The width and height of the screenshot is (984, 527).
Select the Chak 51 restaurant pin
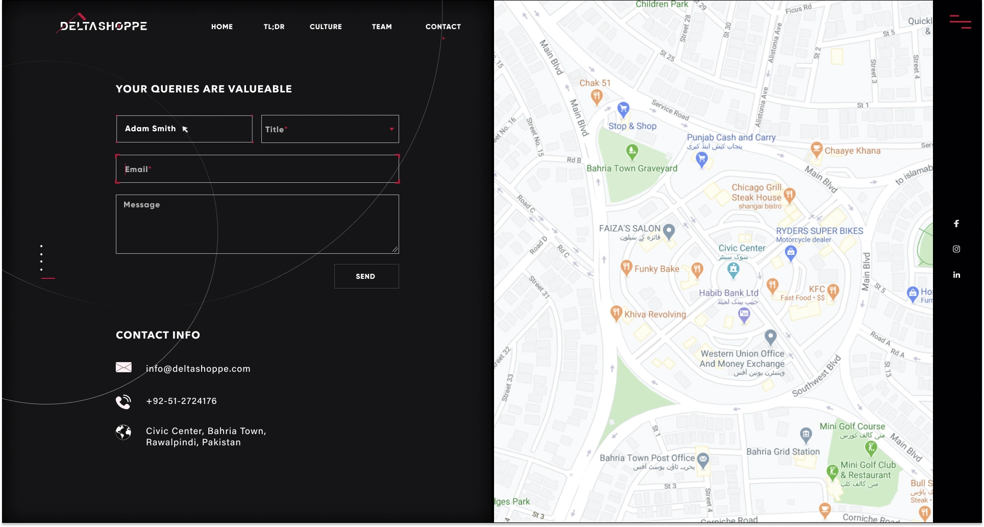click(596, 96)
